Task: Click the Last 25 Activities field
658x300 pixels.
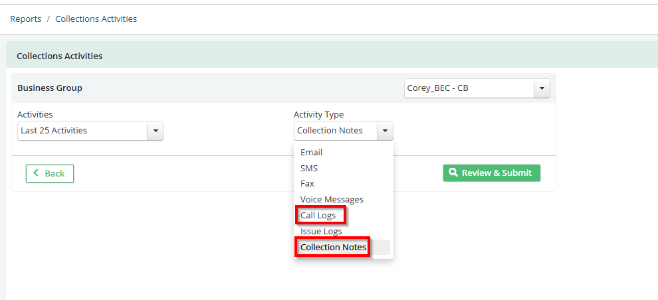Action: pos(82,131)
